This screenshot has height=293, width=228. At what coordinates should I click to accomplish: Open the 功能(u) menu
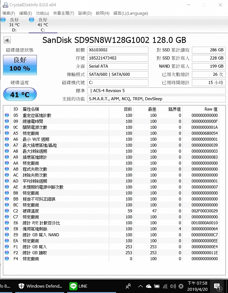pyautogui.click(x=42, y=13)
